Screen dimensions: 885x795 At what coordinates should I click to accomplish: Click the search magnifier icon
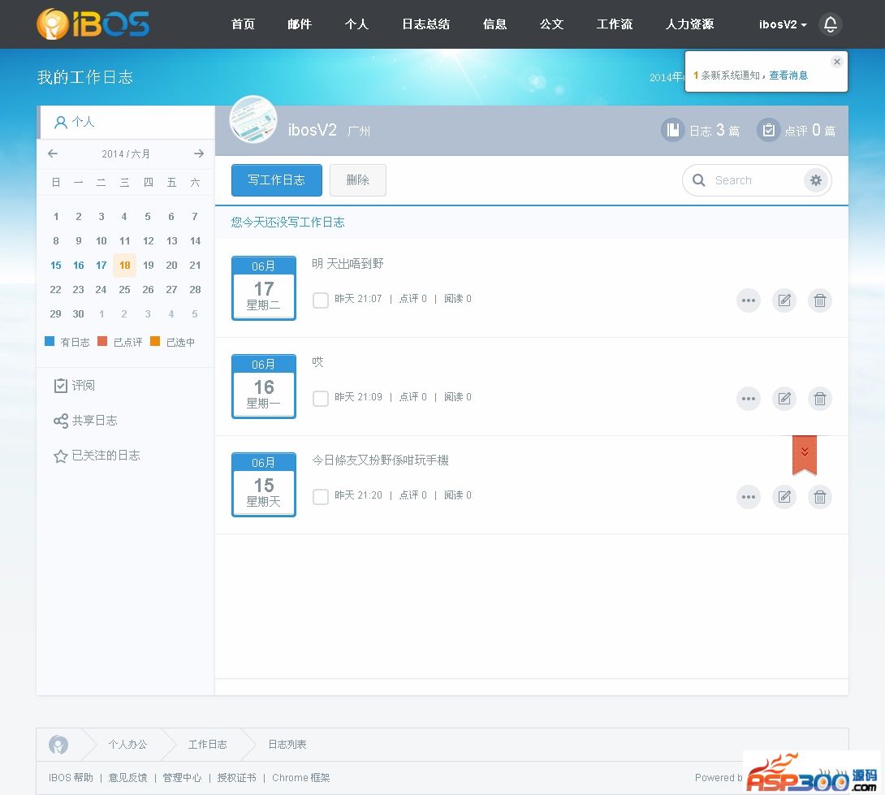[x=699, y=180]
